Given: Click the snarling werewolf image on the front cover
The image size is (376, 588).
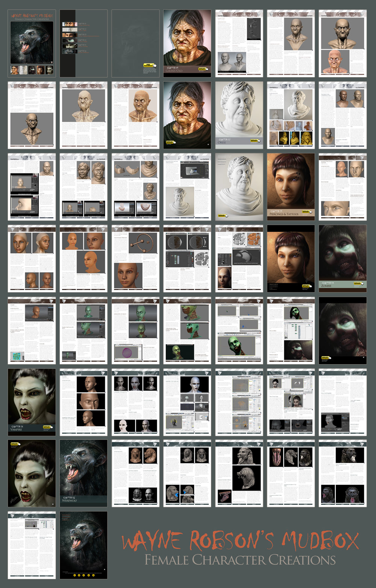Looking at the screenshot, I should 31,42.
